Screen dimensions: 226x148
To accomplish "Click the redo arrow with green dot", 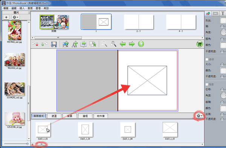I will click(44, 44).
